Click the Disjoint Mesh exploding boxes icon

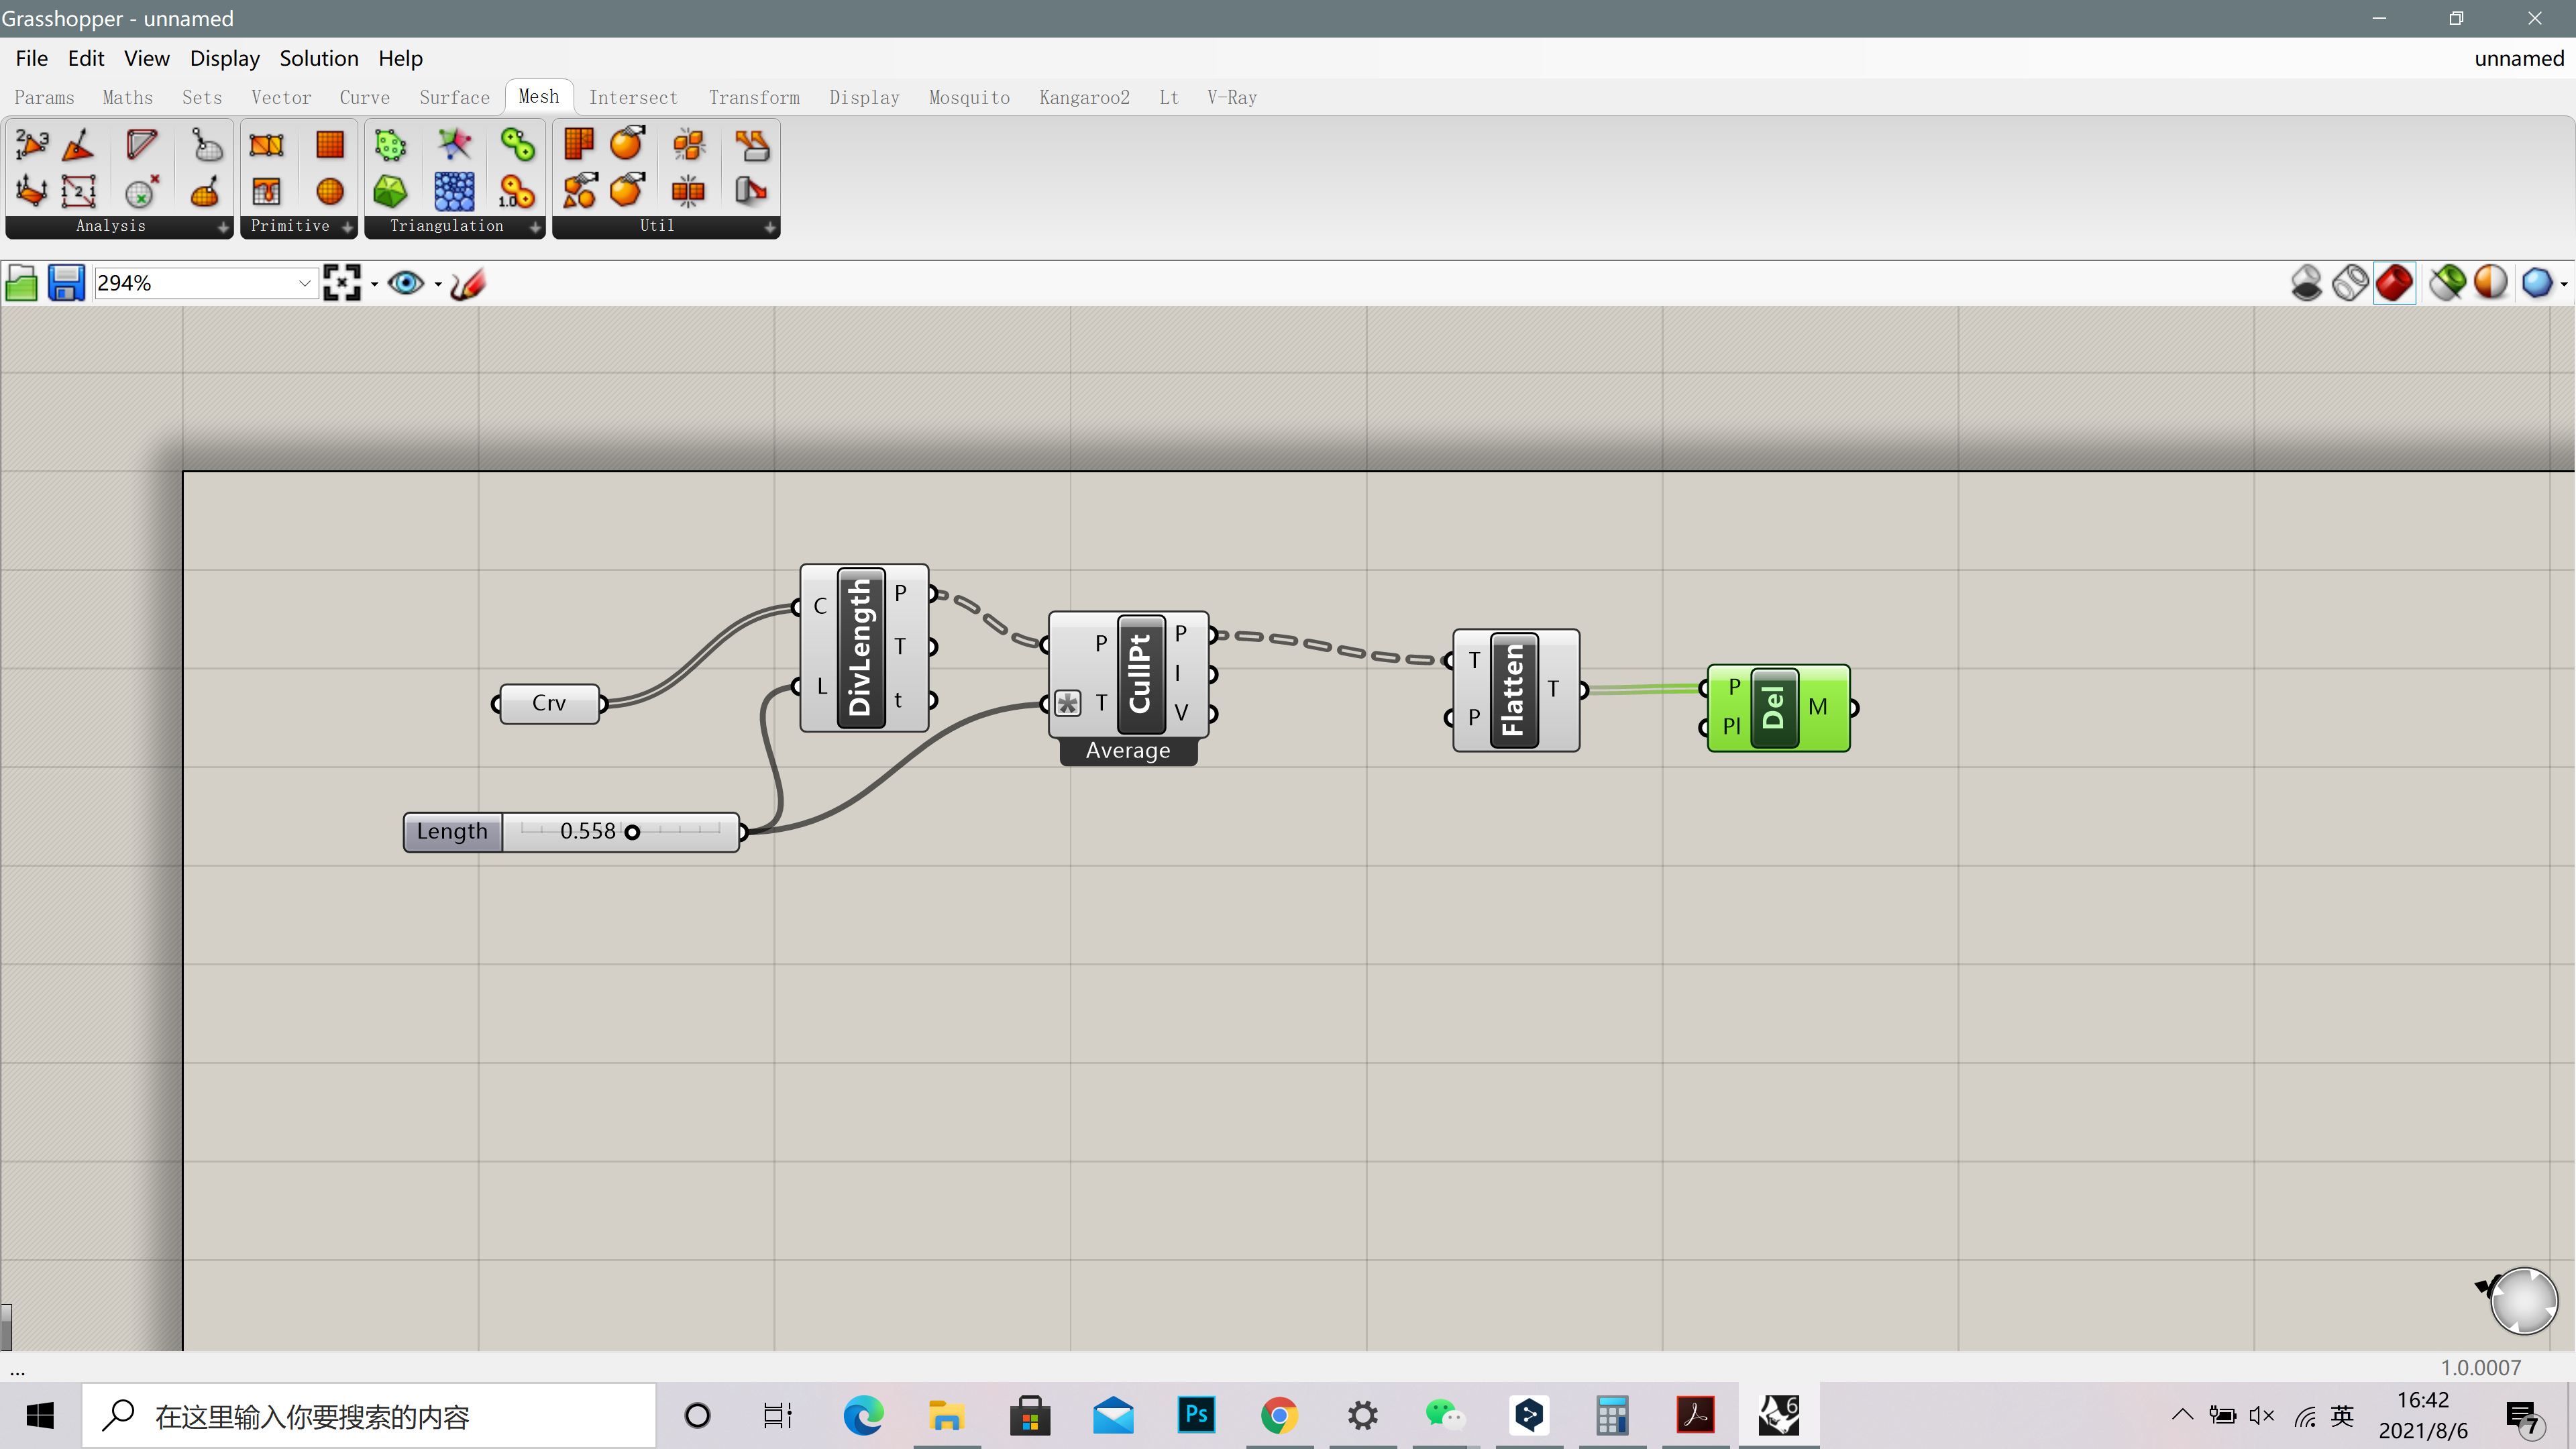(x=689, y=145)
